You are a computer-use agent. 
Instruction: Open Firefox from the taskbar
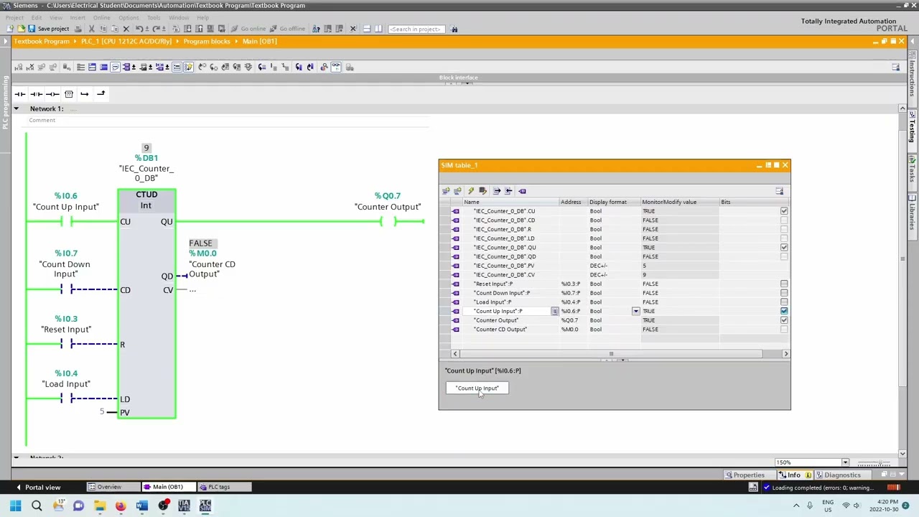point(121,506)
